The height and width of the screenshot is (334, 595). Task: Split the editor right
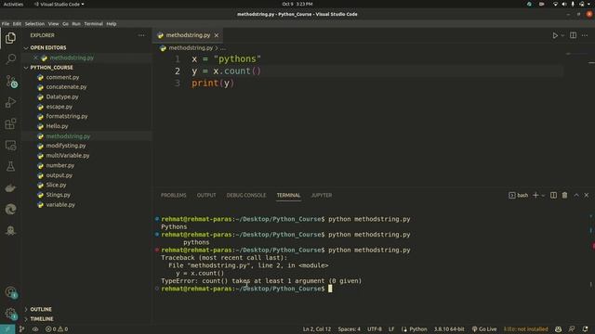pos(573,35)
